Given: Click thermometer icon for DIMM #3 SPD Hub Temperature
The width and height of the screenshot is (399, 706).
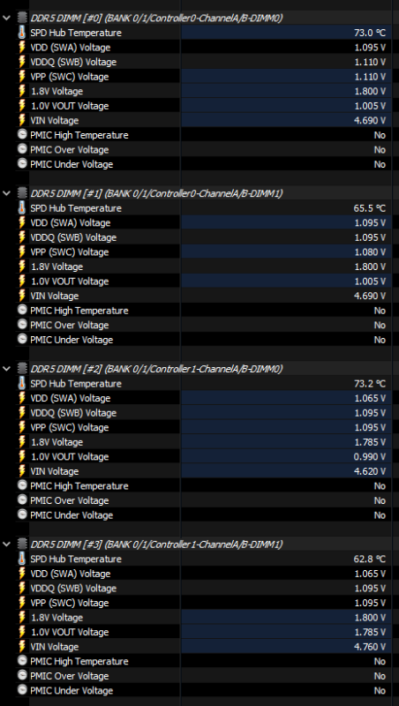Looking at the screenshot, I should [x=22, y=559].
